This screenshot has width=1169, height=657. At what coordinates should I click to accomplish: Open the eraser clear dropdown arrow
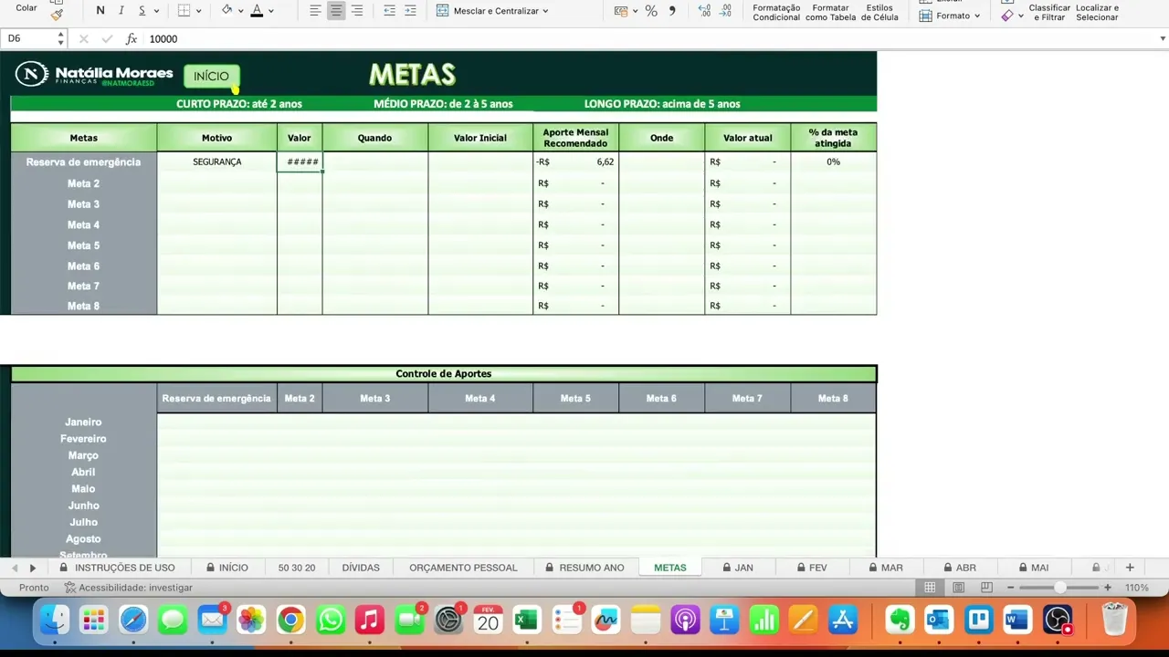click(x=1020, y=16)
